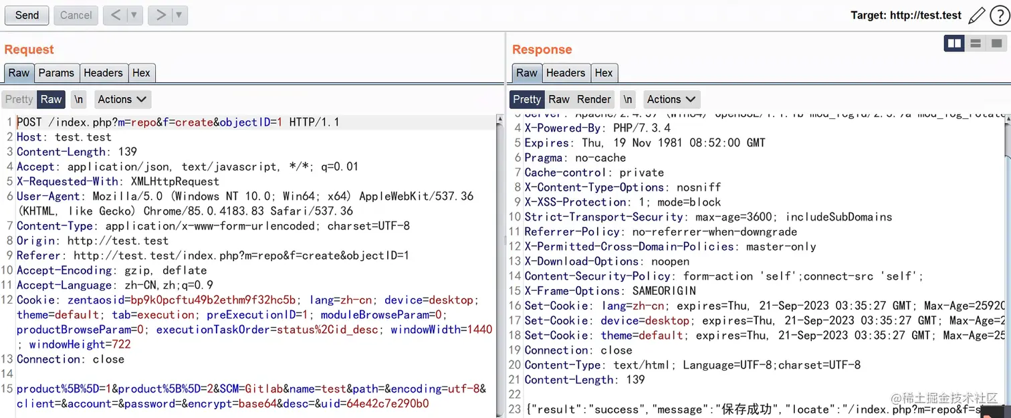Click the Send button
The height and width of the screenshot is (418, 1011).
tap(27, 15)
